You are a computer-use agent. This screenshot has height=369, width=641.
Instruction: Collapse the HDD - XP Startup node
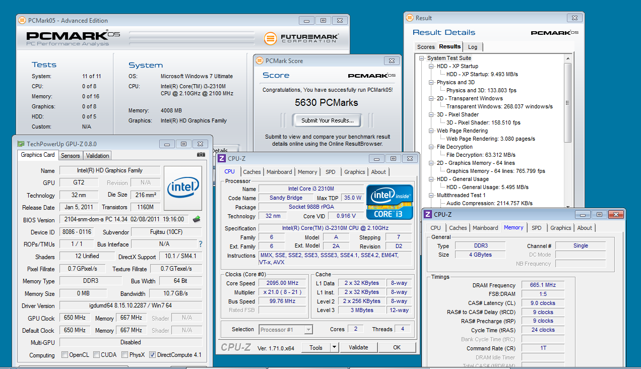tap(431, 67)
